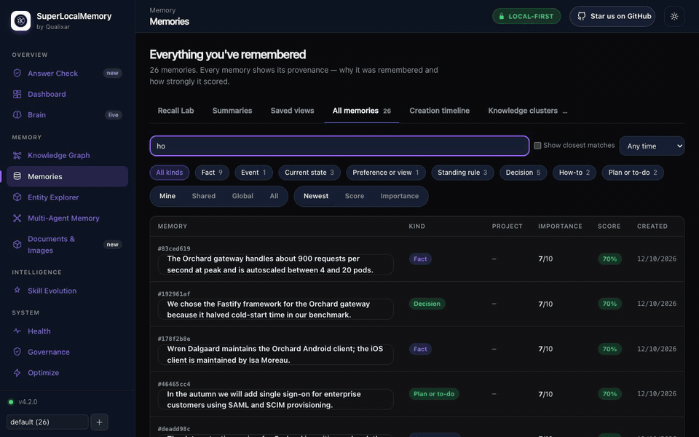Open memory about Fastify framework decision

click(x=275, y=310)
